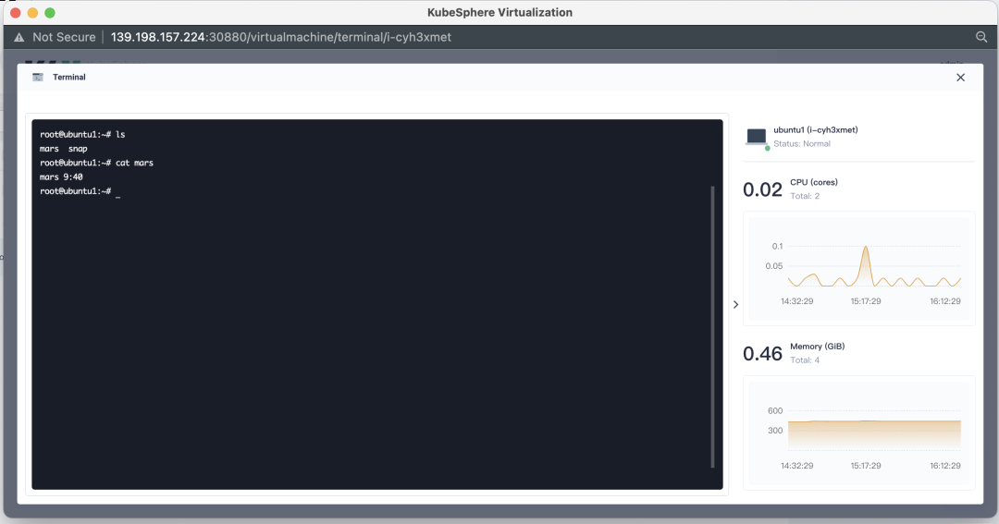The height and width of the screenshot is (524, 999).
Task: Close the Terminal dialog with the X
Action: click(x=960, y=78)
